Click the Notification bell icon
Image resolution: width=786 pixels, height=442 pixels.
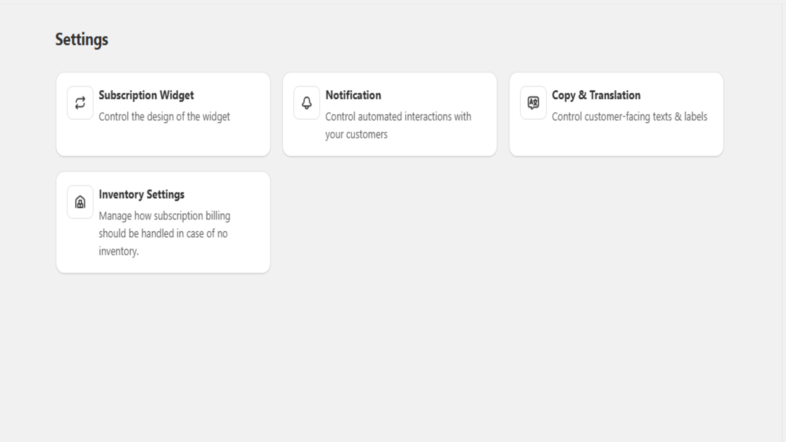(x=307, y=103)
